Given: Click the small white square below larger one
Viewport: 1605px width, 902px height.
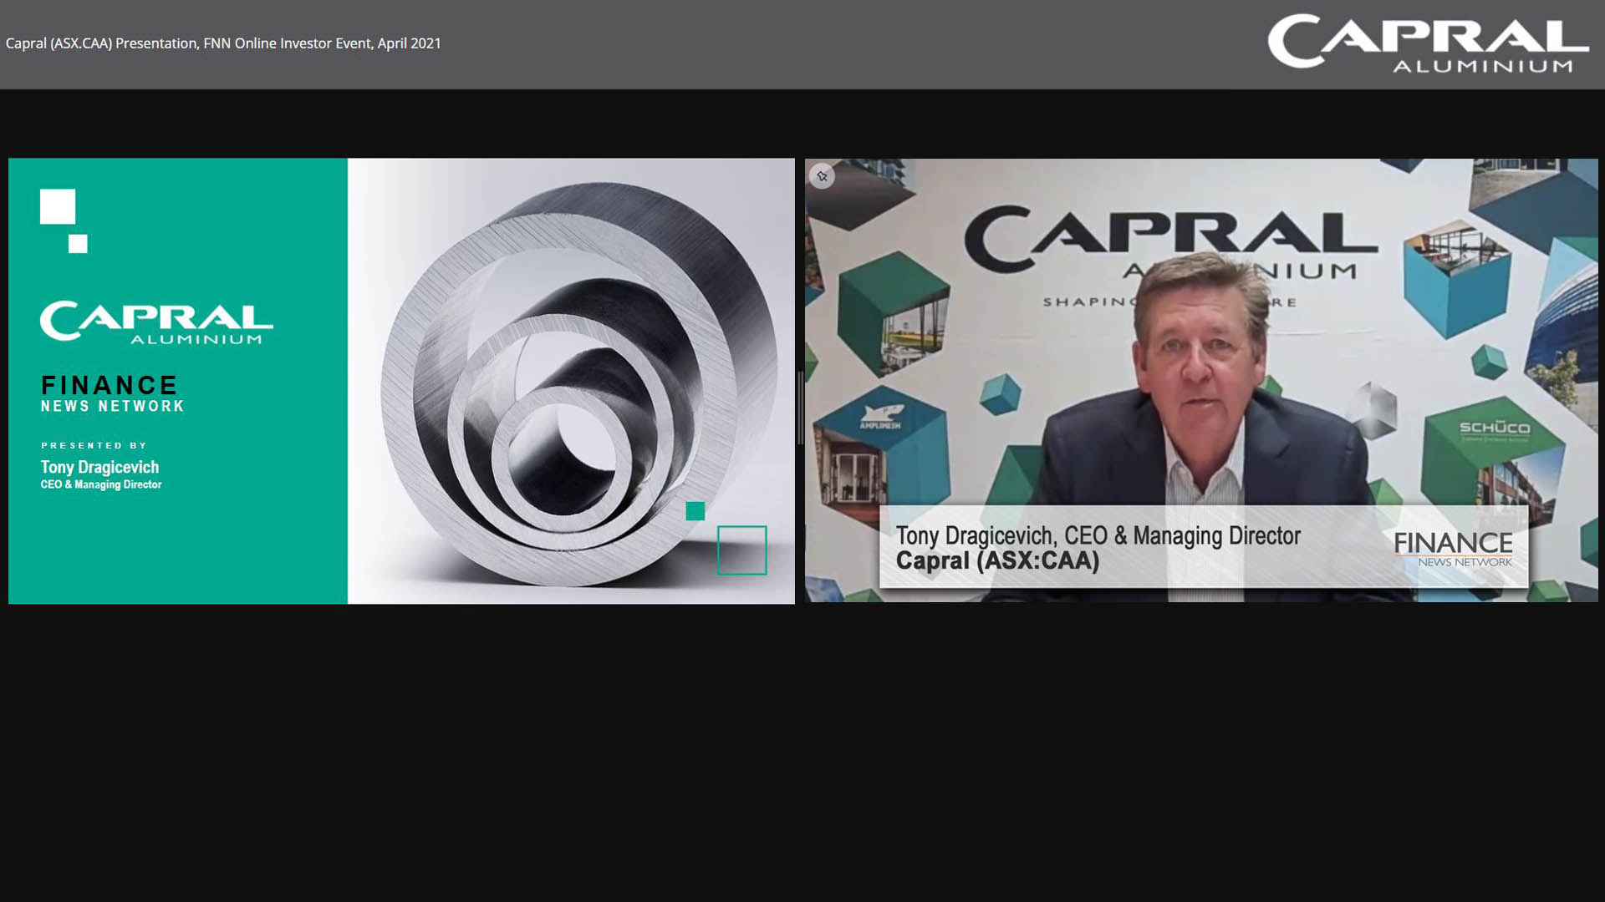Looking at the screenshot, I should (x=78, y=244).
